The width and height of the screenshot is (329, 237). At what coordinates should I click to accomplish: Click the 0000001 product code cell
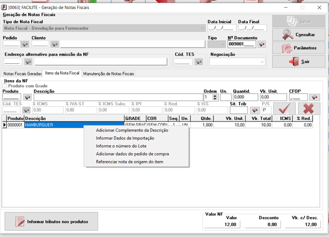(15, 125)
